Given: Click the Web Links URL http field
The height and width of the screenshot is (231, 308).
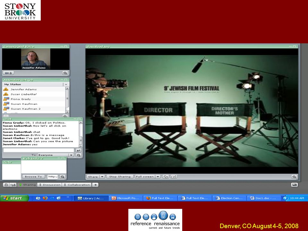Looking at the screenshot, I should pyautogui.click(x=53, y=176).
